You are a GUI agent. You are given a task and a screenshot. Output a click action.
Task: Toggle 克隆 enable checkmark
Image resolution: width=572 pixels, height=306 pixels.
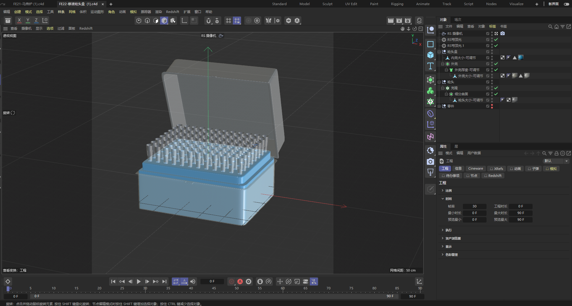(x=496, y=88)
